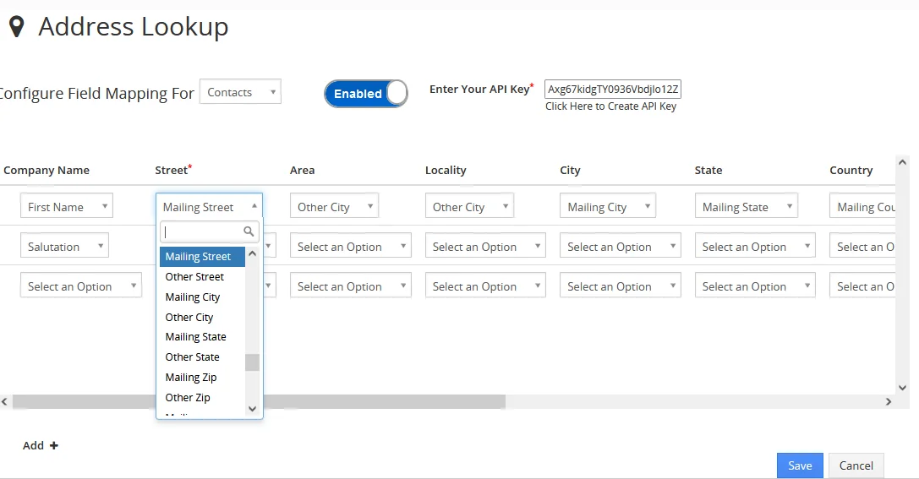Viewport: 919px width, 479px height.
Task: Click the Click Here to Create API Key link
Action: point(610,106)
